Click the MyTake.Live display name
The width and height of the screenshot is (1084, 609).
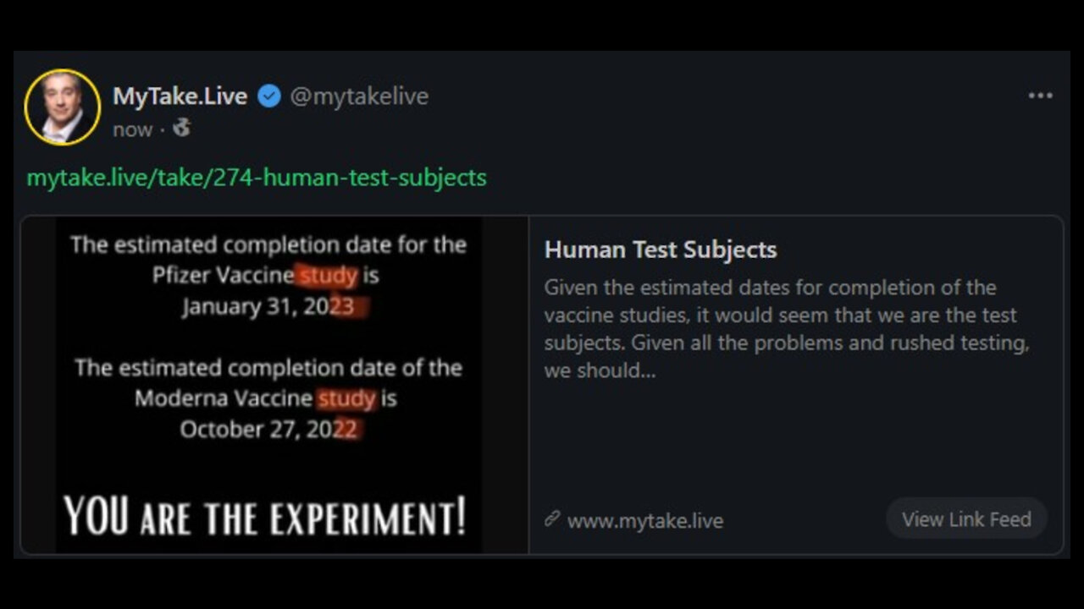tap(180, 96)
